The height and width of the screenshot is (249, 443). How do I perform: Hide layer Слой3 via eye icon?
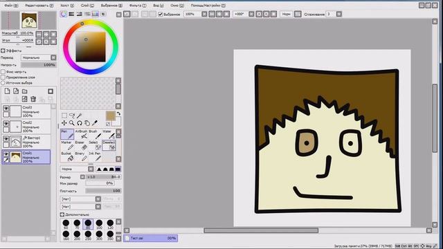point(6,109)
